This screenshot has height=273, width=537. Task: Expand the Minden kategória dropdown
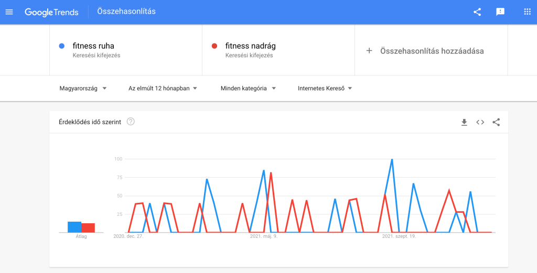coord(248,89)
